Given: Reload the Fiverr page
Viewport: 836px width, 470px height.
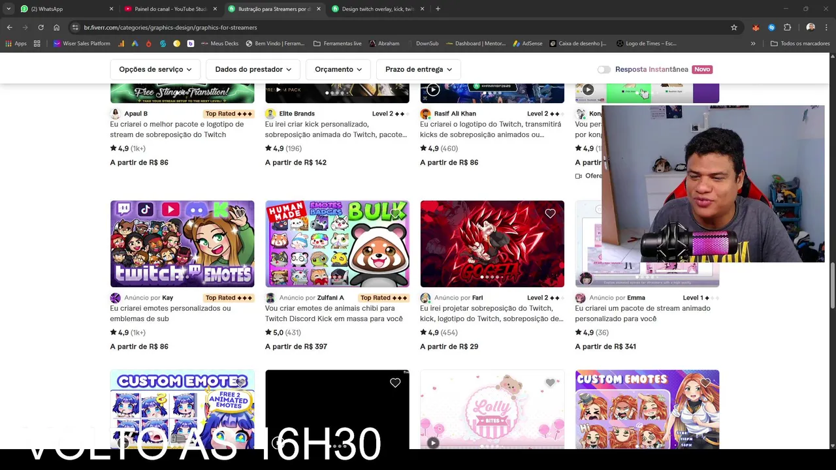Looking at the screenshot, I should click(x=40, y=27).
